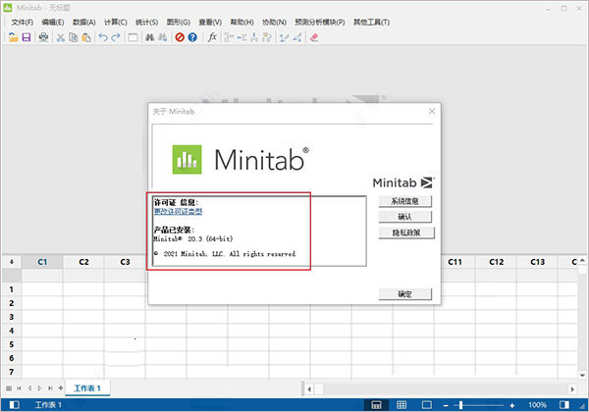The width and height of the screenshot is (589, 412).
Task: Open the 帮助(H) menu
Action: (x=241, y=23)
